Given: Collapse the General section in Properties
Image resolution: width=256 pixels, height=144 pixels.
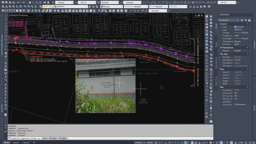Looking at the screenshot, I should pos(248,24).
